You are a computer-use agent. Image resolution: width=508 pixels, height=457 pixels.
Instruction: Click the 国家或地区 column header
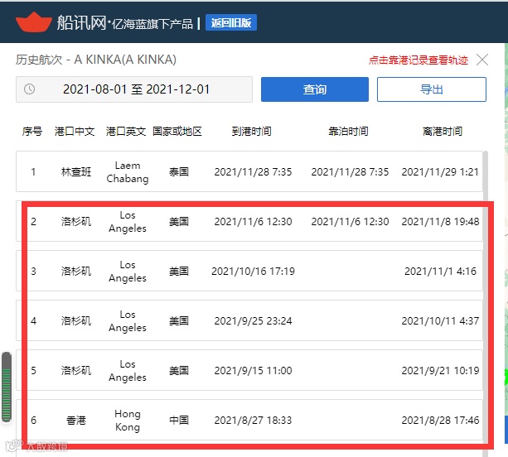[x=177, y=132]
